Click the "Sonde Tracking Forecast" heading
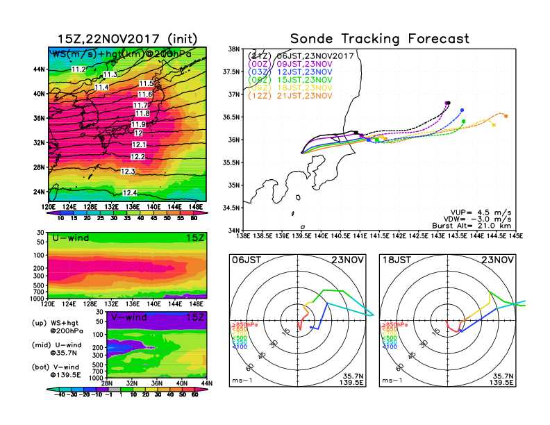Viewport: 550px width, 425px height. [380, 39]
